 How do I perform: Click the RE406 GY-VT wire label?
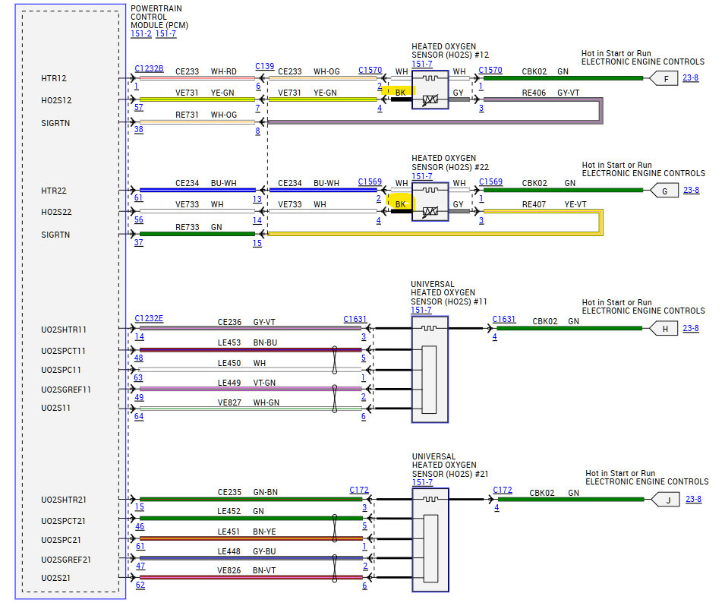pyautogui.click(x=550, y=93)
